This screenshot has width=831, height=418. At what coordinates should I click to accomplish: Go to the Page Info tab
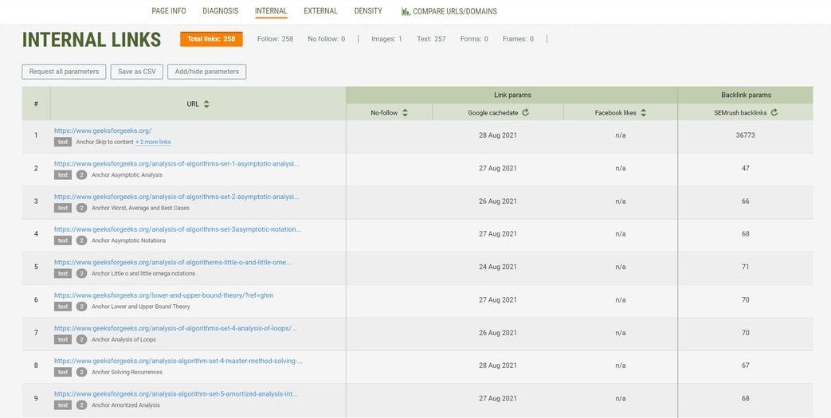tap(169, 11)
